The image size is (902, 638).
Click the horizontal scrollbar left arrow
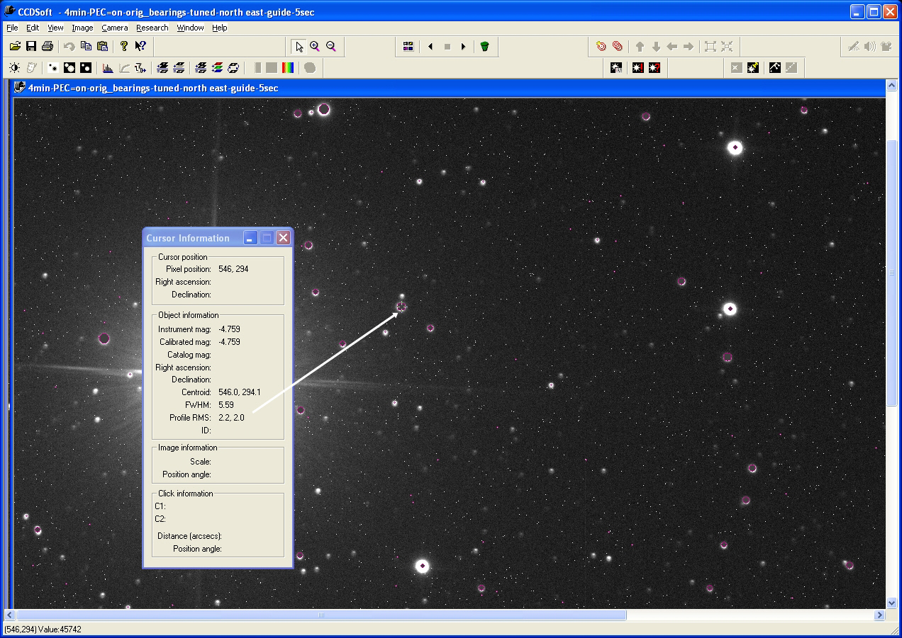click(10, 615)
